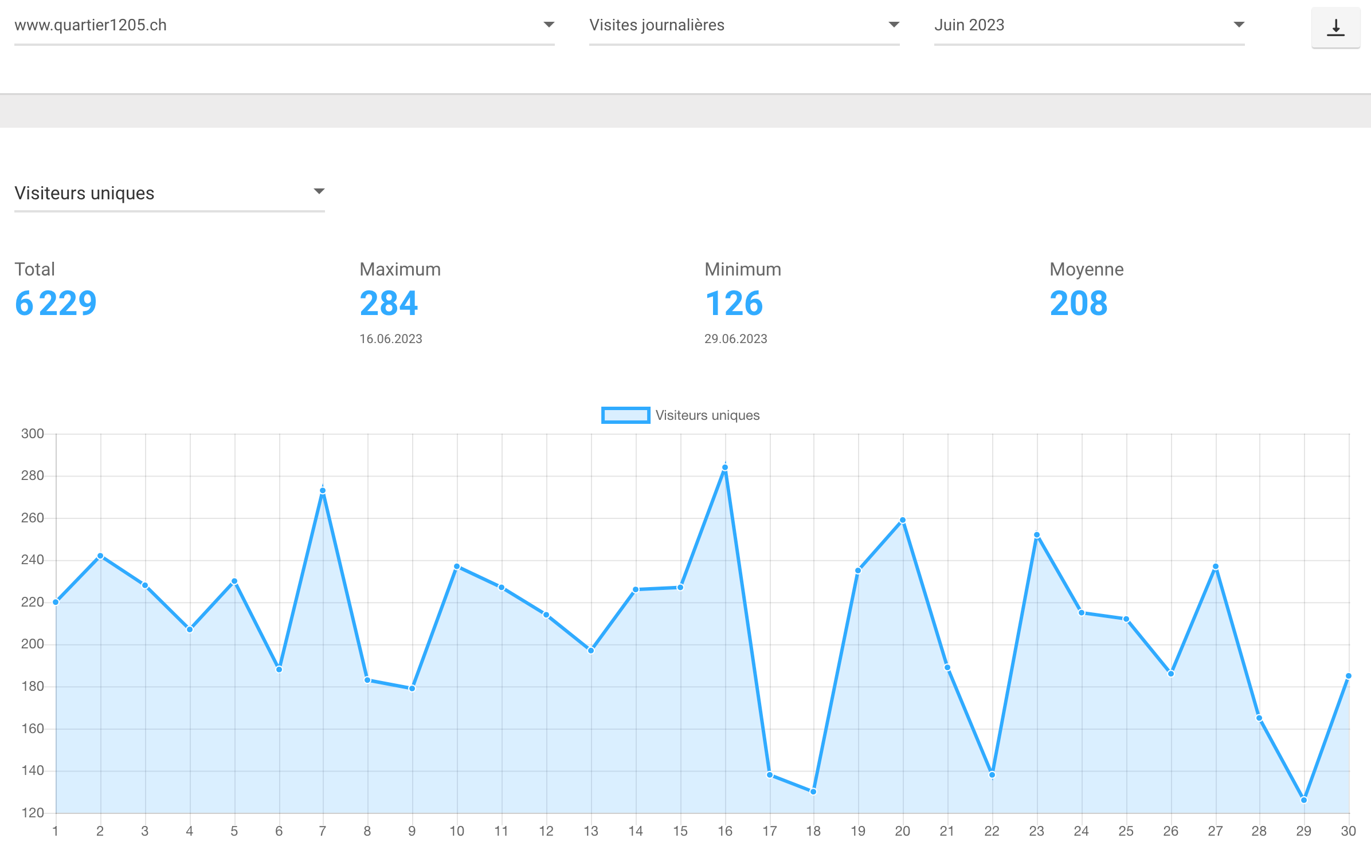Click the data point for day 27
Image resolution: width=1371 pixels, height=854 pixels.
pos(1216,566)
